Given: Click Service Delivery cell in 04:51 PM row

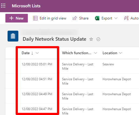Looking at the screenshot, I should click(78, 81).
